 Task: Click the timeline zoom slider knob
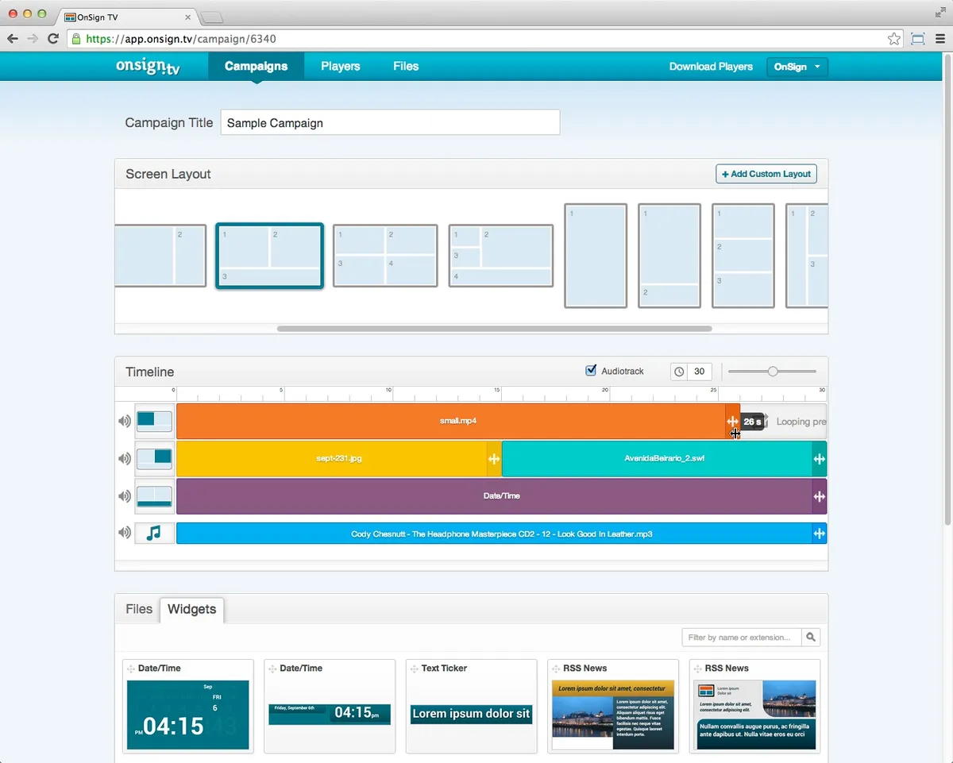click(773, 372)
